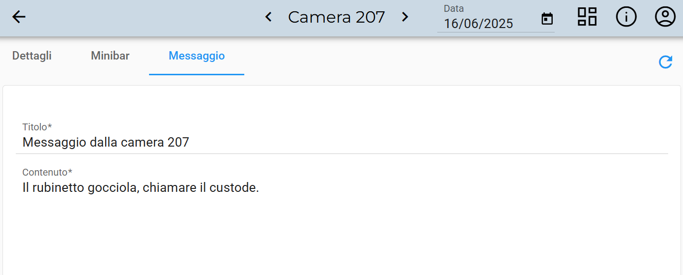The image size is (683, 275).
Task: Show info via the circled i icon
Action: (x=626, y=17)
